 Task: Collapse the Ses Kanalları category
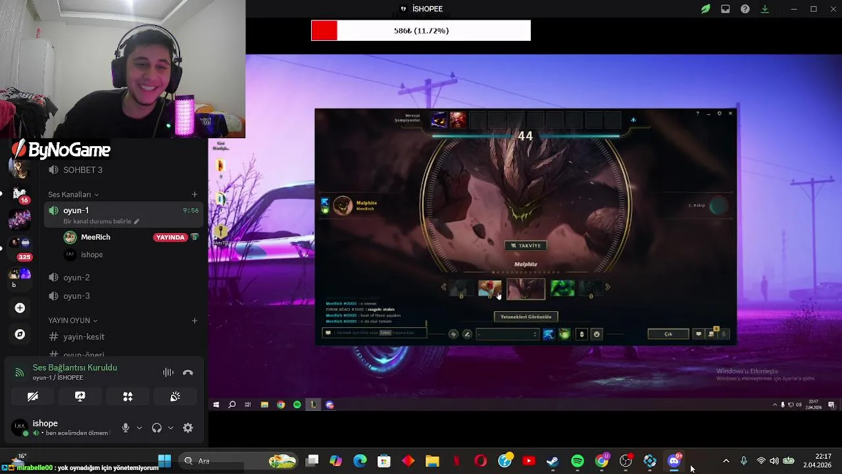pos(73,194)
